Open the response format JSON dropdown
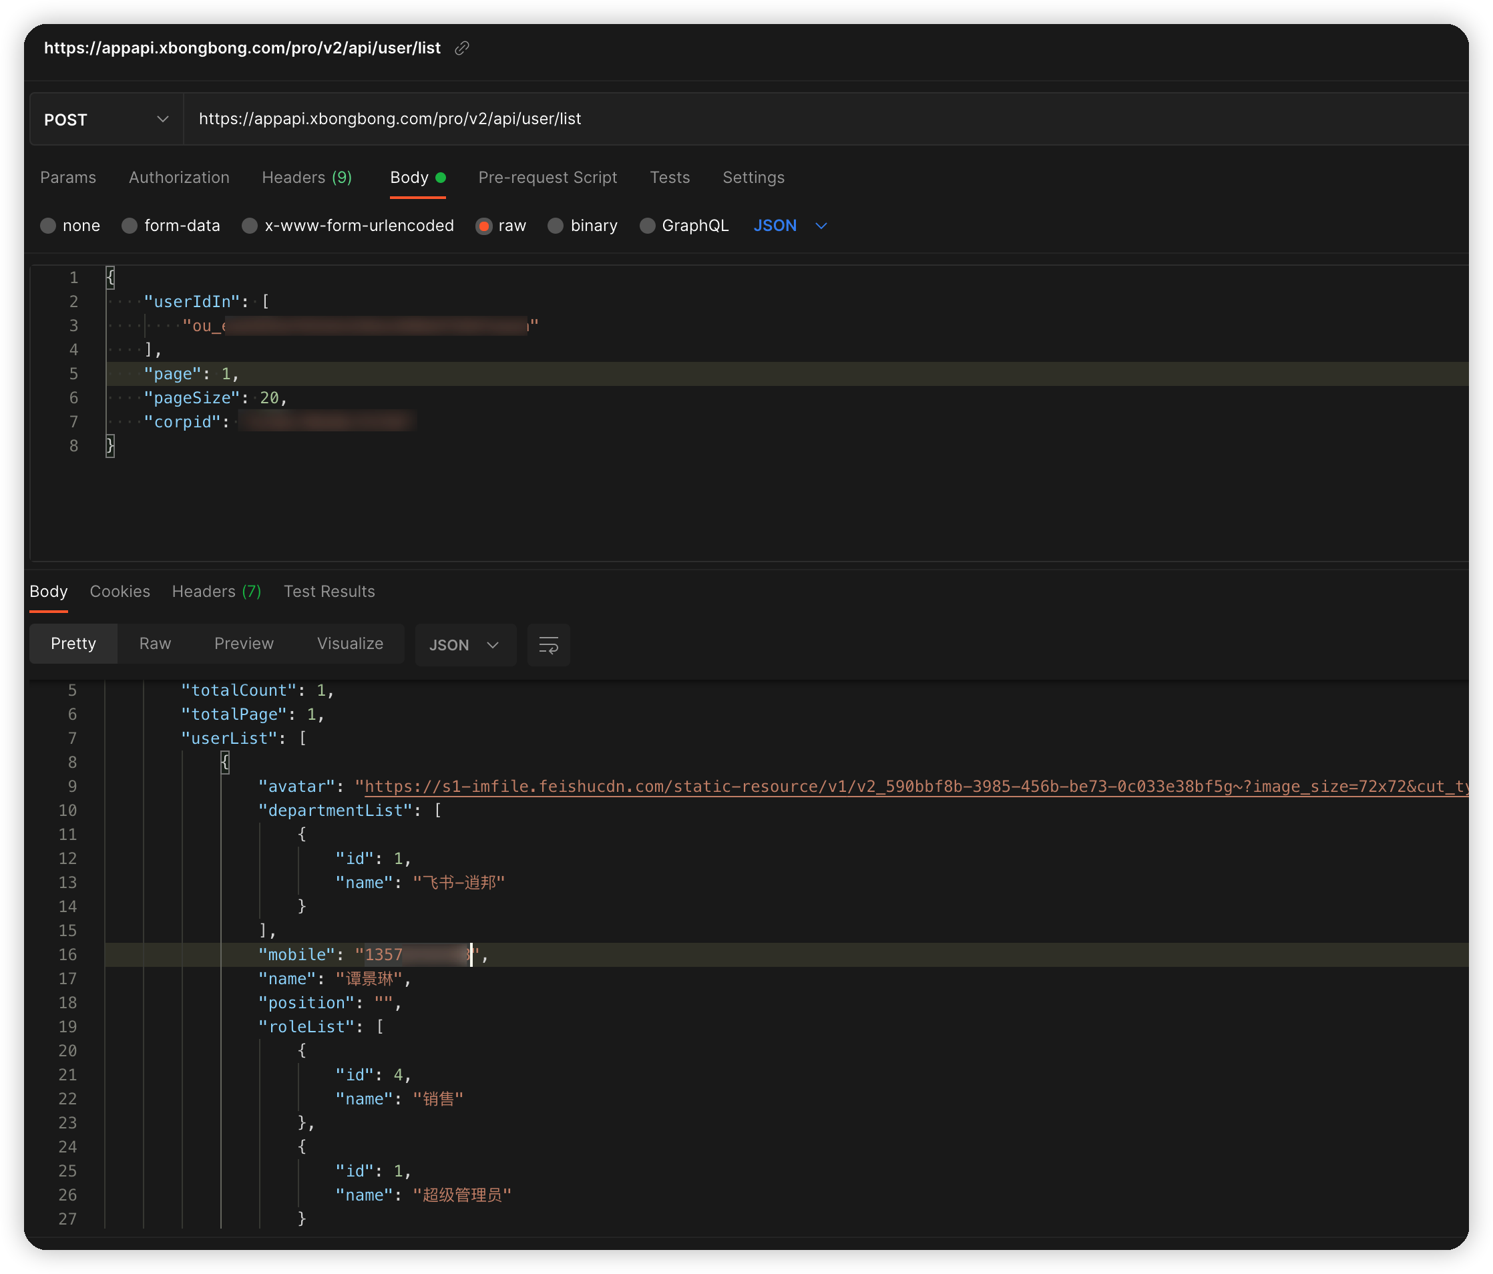Viewport: 1493px width, 1274px height. point(465,645)
